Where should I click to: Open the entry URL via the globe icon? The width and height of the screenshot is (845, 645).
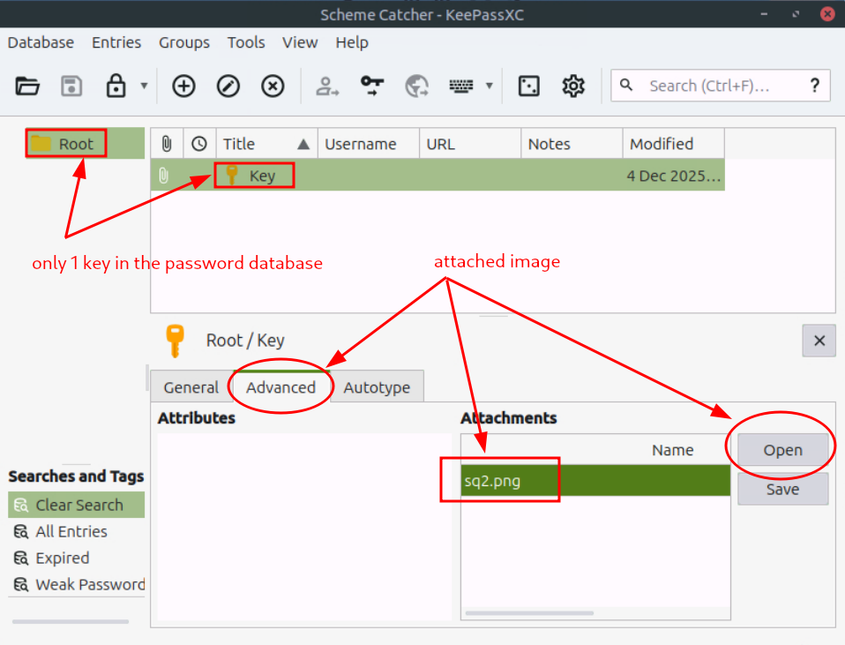pyautogui.click(x=416, y=86)
